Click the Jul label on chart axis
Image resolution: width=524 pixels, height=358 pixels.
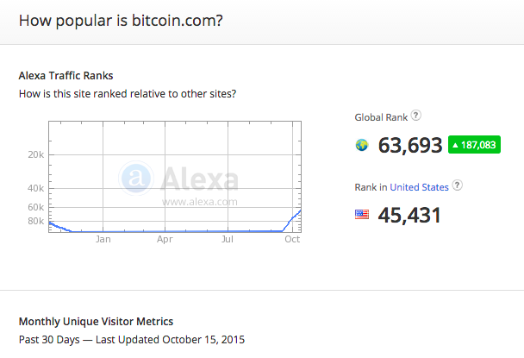point(228,239)
